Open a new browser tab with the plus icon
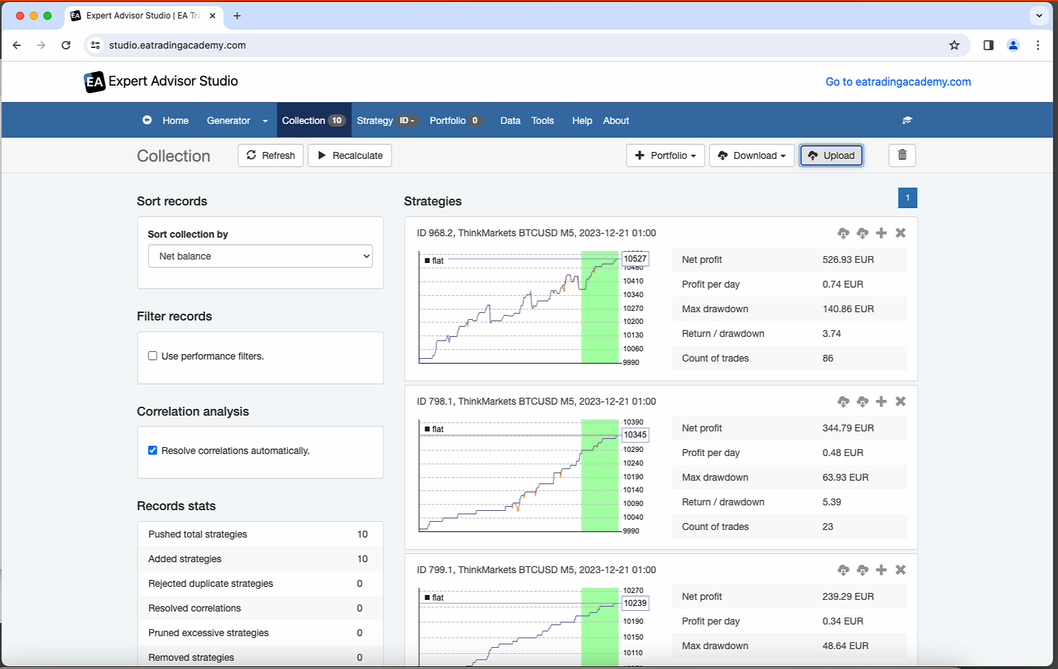 pyautogui.click(x=237, y=16)
